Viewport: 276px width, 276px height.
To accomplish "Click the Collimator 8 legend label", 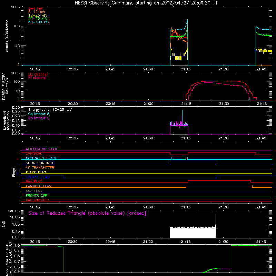I will (39, 114).
